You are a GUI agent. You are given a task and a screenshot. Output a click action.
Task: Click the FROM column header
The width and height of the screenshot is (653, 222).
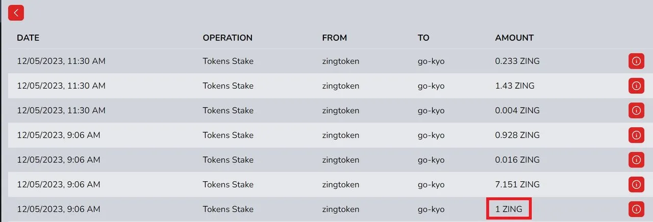(335, 38)
